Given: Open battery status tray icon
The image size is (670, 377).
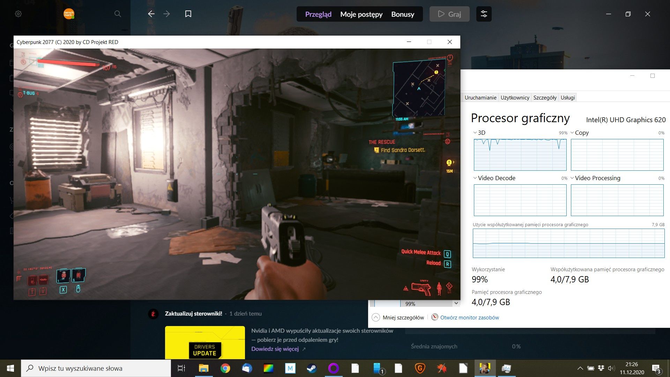Looking at the screenshot, I should click(x=590, y=368).
